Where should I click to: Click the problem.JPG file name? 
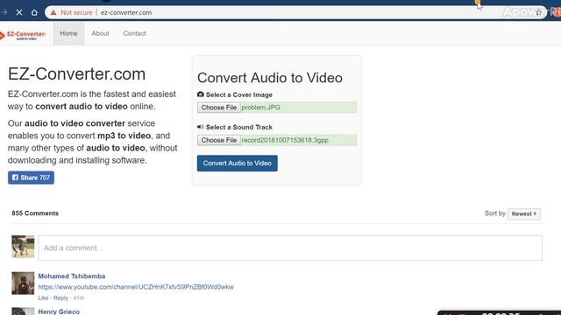261,107
